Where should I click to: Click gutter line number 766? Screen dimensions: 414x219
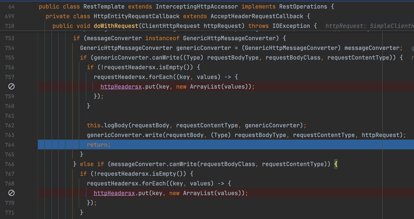pyautogui.click(x=10, y=164)
